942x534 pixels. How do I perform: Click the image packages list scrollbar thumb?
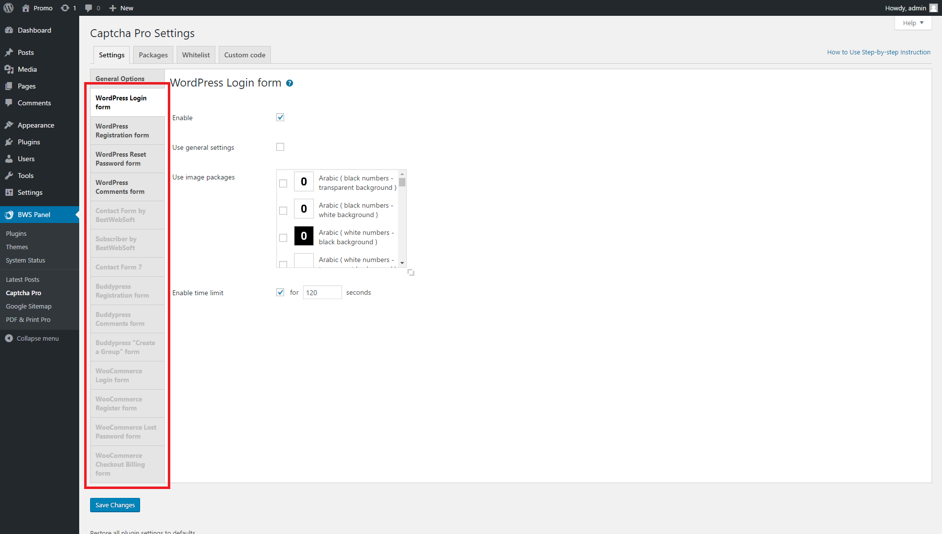(402, 182)
